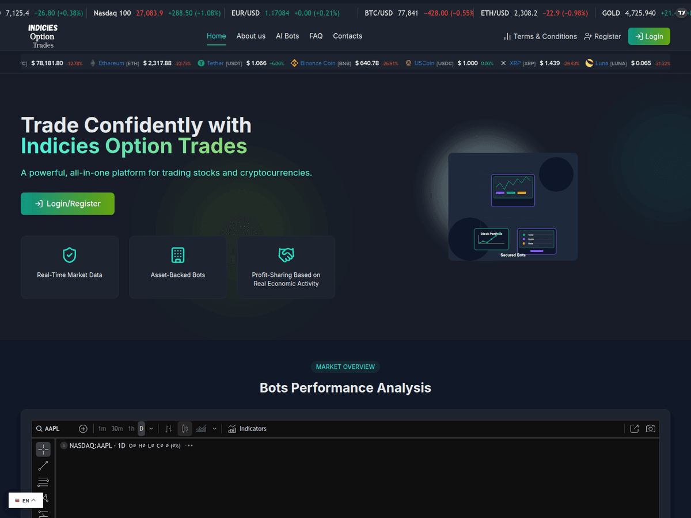This screenshot has width=691, height=518.
Task: Open the AI Bots page
Action: coord(287,36)
